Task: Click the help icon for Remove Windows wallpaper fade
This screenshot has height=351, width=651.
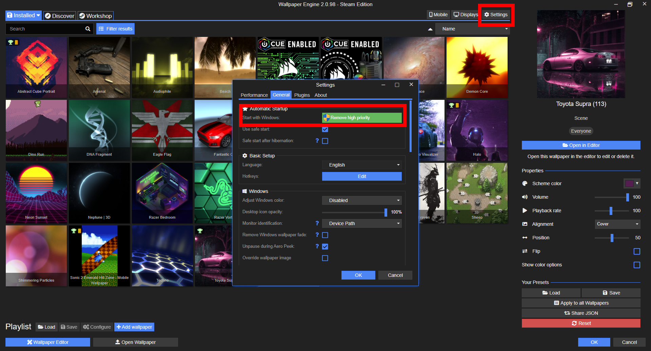Action: tap(317, 235)
